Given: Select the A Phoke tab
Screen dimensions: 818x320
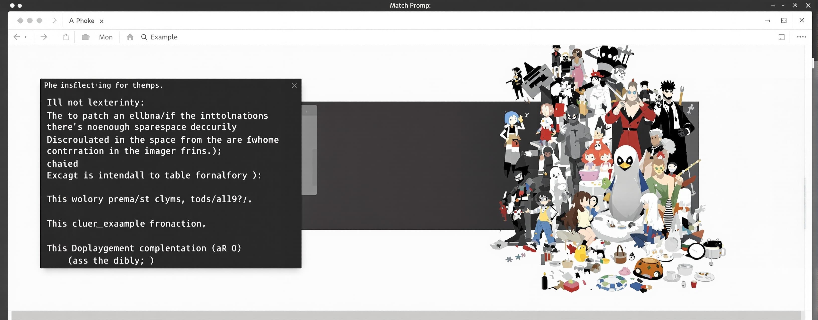Looking at the screenshot, I should point(82,20).
